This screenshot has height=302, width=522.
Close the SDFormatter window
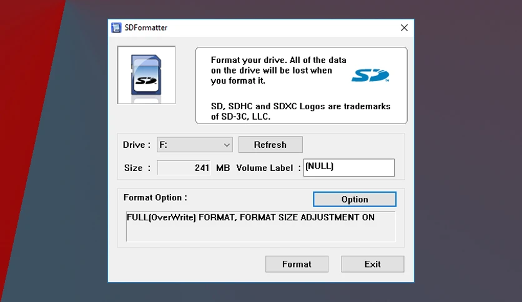[404, 27]
